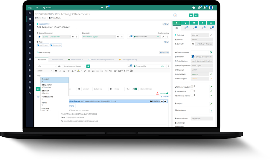Click the numbered list icon
The image size is (271, 160).
coord(93,71)
